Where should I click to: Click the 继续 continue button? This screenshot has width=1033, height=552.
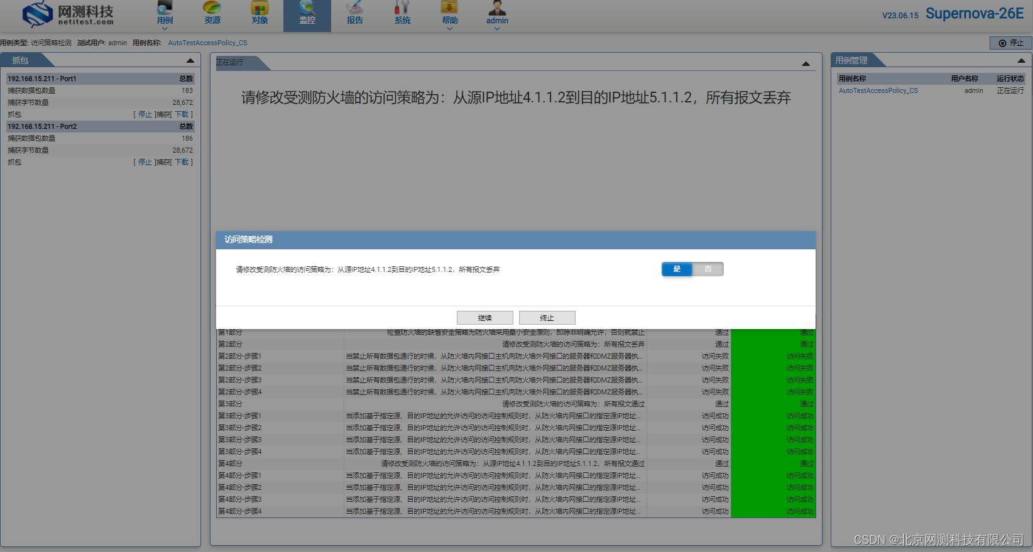pyautogui.click(x=485, y=318)
